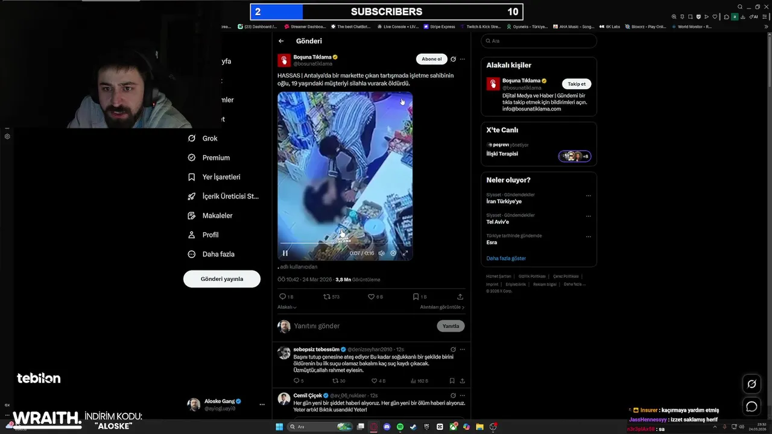Screen dimensions: 772x434
Task: Reply icon with 1 B count
Action: tap(286, 297)
